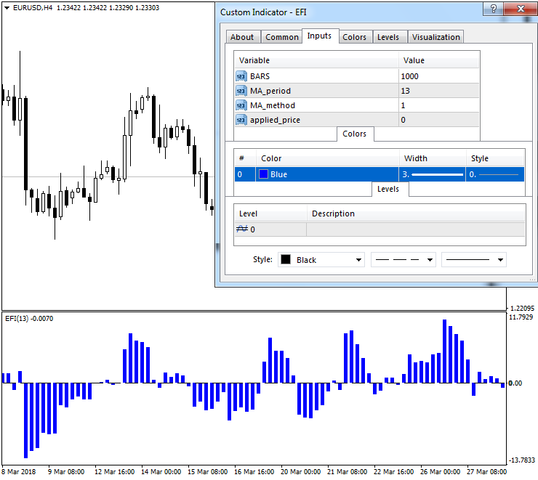The image size is (538, 480).
Task: Click the 14 Mar 00:00 time axis label
Action: (161, 472)
